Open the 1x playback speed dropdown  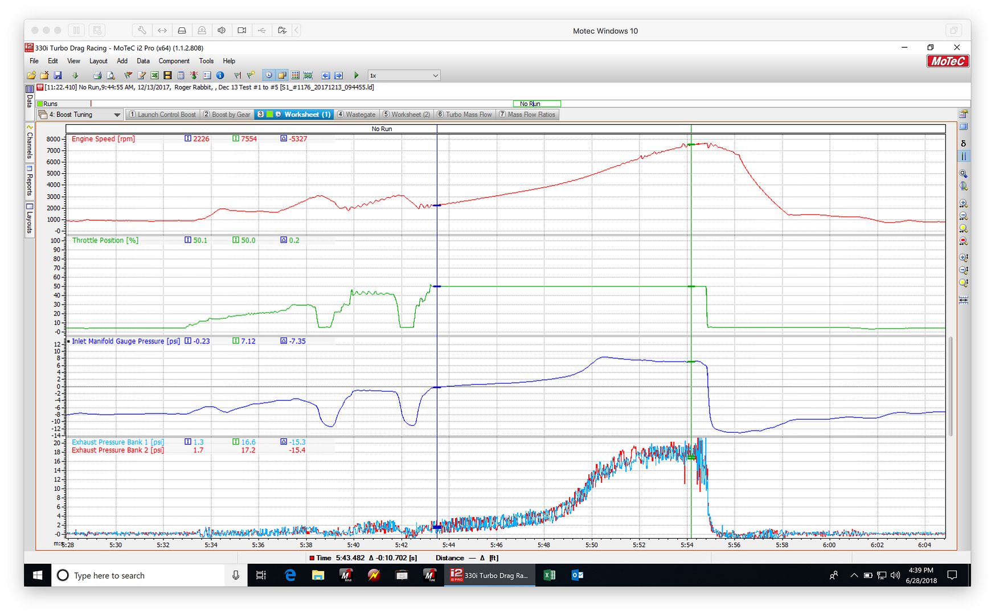404,75
